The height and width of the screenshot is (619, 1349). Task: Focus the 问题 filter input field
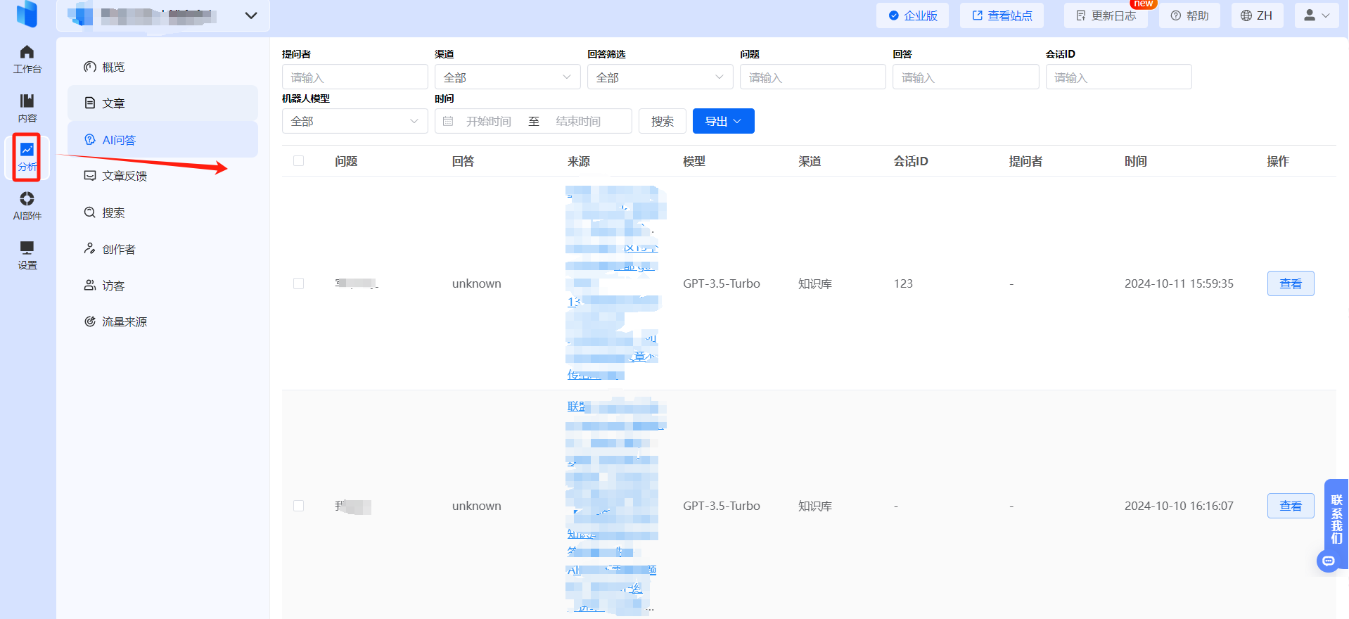812,77
